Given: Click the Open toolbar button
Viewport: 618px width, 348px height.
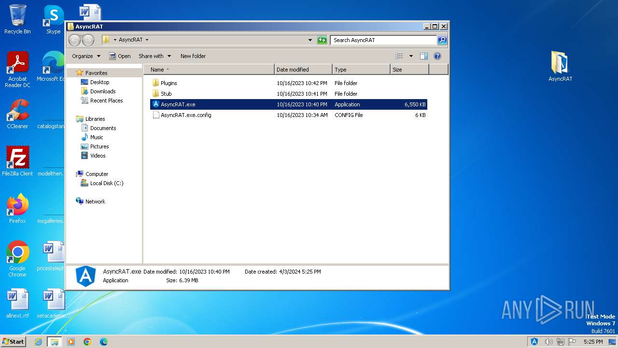Looking at the screenshot, I should 120,56.
